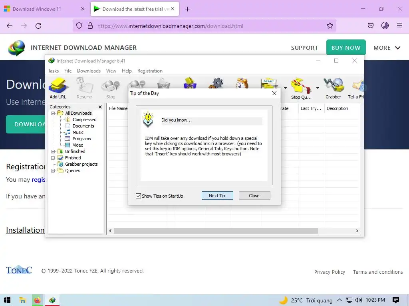Open the File menu
This screenshot has width=409, height=306.
click(68, 71)
